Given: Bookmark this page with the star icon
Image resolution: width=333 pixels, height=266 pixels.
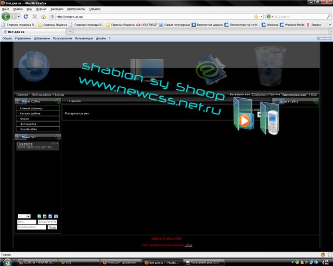Looking at the screenshot, I should click(256, 17).
